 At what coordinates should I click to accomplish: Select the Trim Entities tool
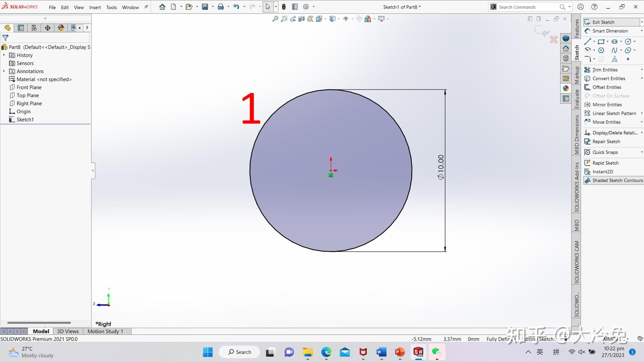pos(604,70)
